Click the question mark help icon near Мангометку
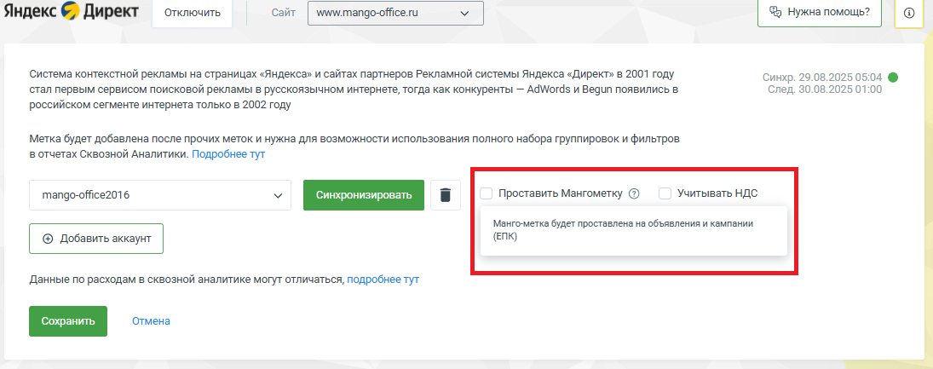The width and height of the screenshot is (933, 369). [634, 193]
